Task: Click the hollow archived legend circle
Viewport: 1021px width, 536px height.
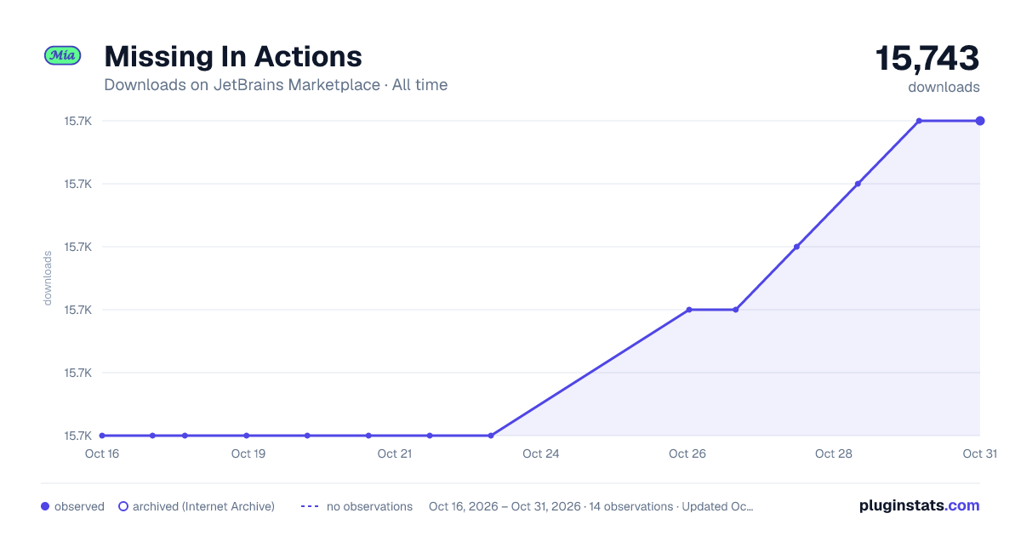Action: 123,506
